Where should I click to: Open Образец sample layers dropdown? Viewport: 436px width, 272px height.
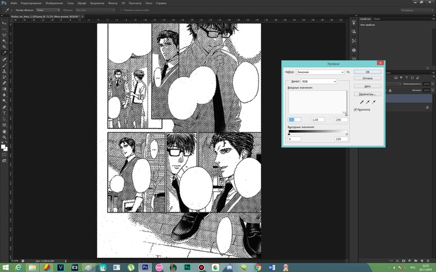click(95, 10)
